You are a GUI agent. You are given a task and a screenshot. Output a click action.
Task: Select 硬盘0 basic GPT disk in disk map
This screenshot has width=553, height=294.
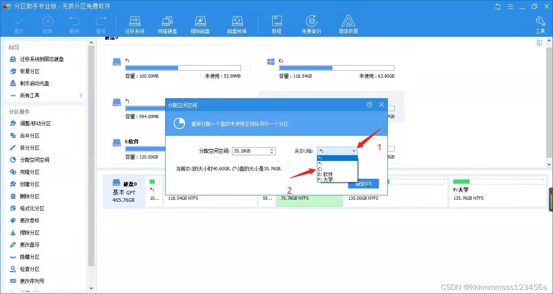(124, 191)
